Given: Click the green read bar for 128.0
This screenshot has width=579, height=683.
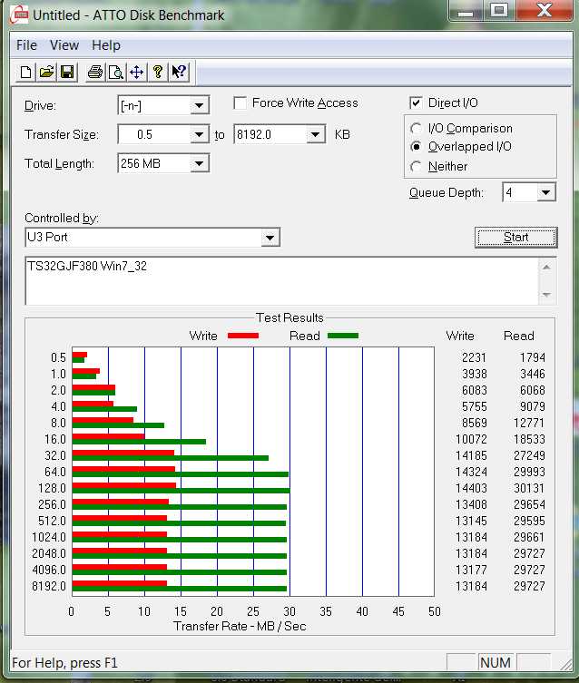Looking at the screenshot, I should [x=182, y=491].
